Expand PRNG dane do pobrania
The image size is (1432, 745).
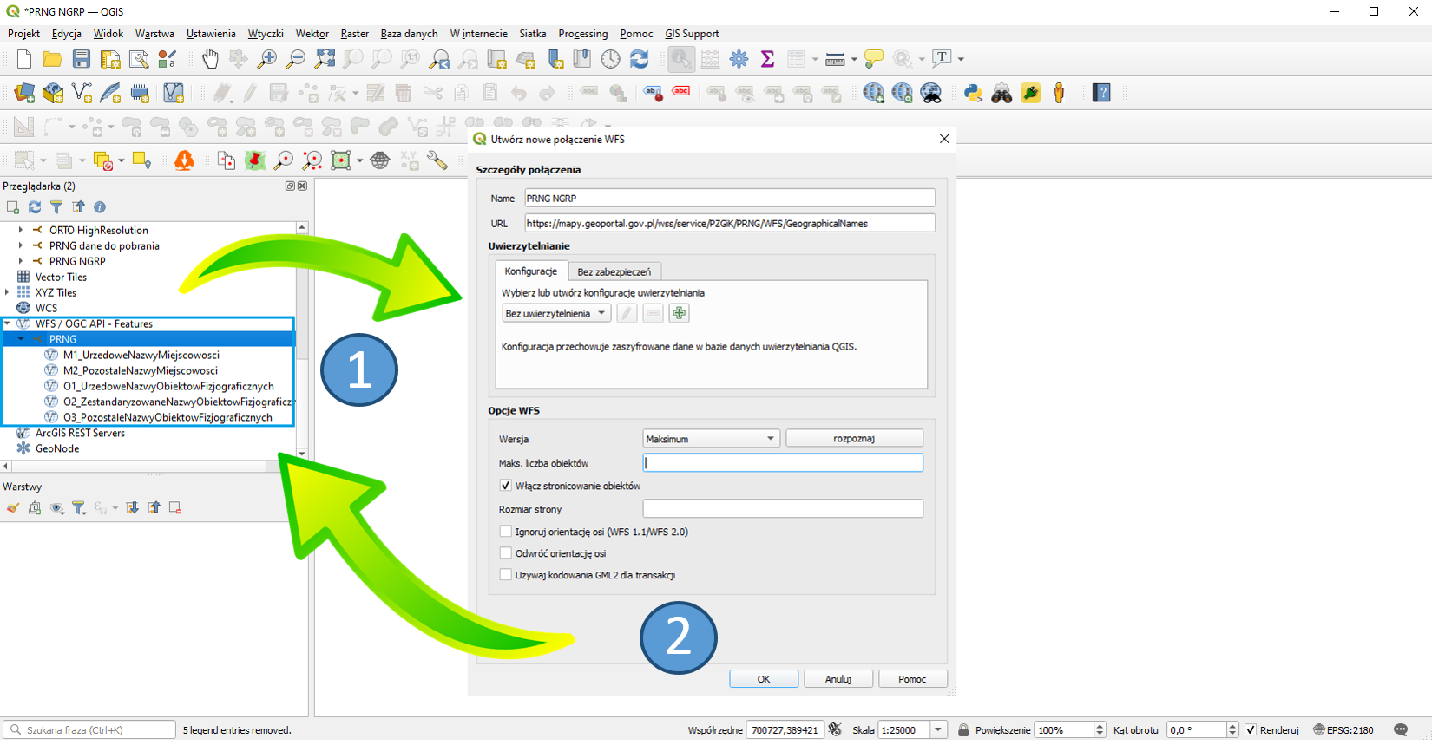pyautogui.click(x=21, y=245)
